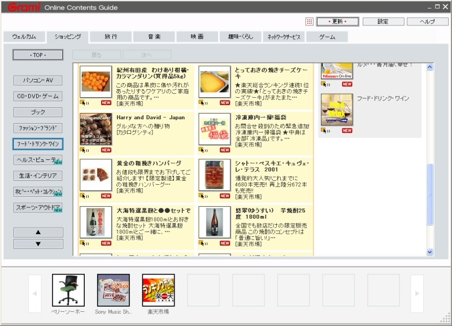Switch to the ショッピング tab
452x326 pixels.
(68, 37)
